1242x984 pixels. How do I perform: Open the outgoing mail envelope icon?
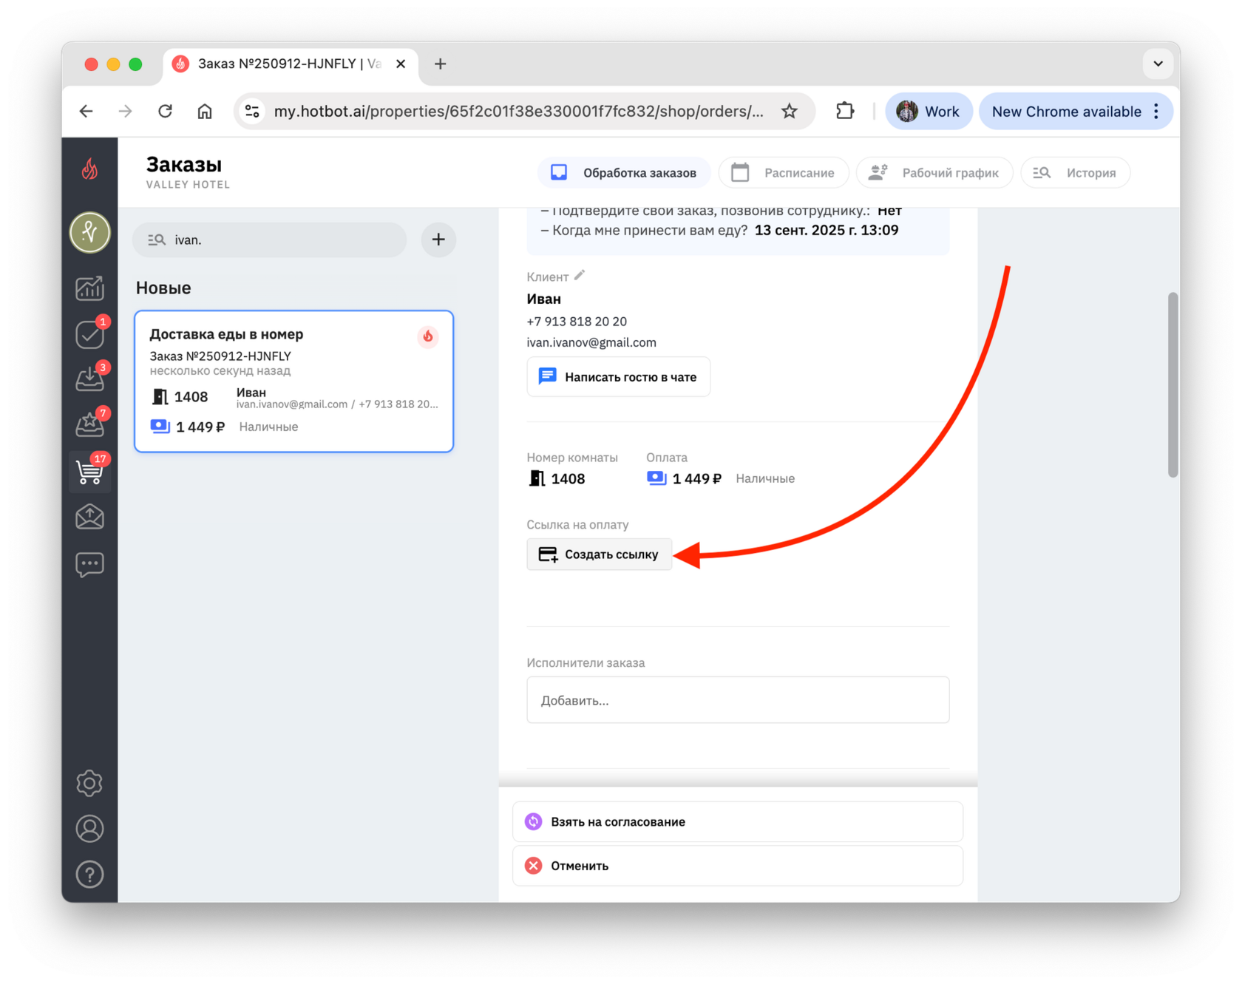[x=89, y=517]
